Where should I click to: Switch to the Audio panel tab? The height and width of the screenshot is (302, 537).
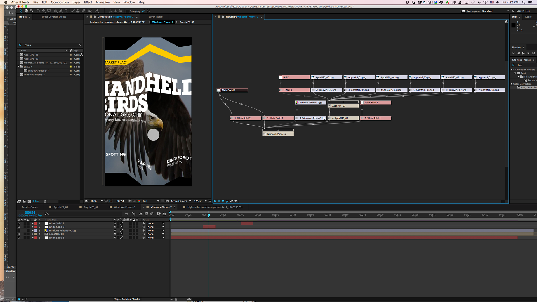coord(528,17)
